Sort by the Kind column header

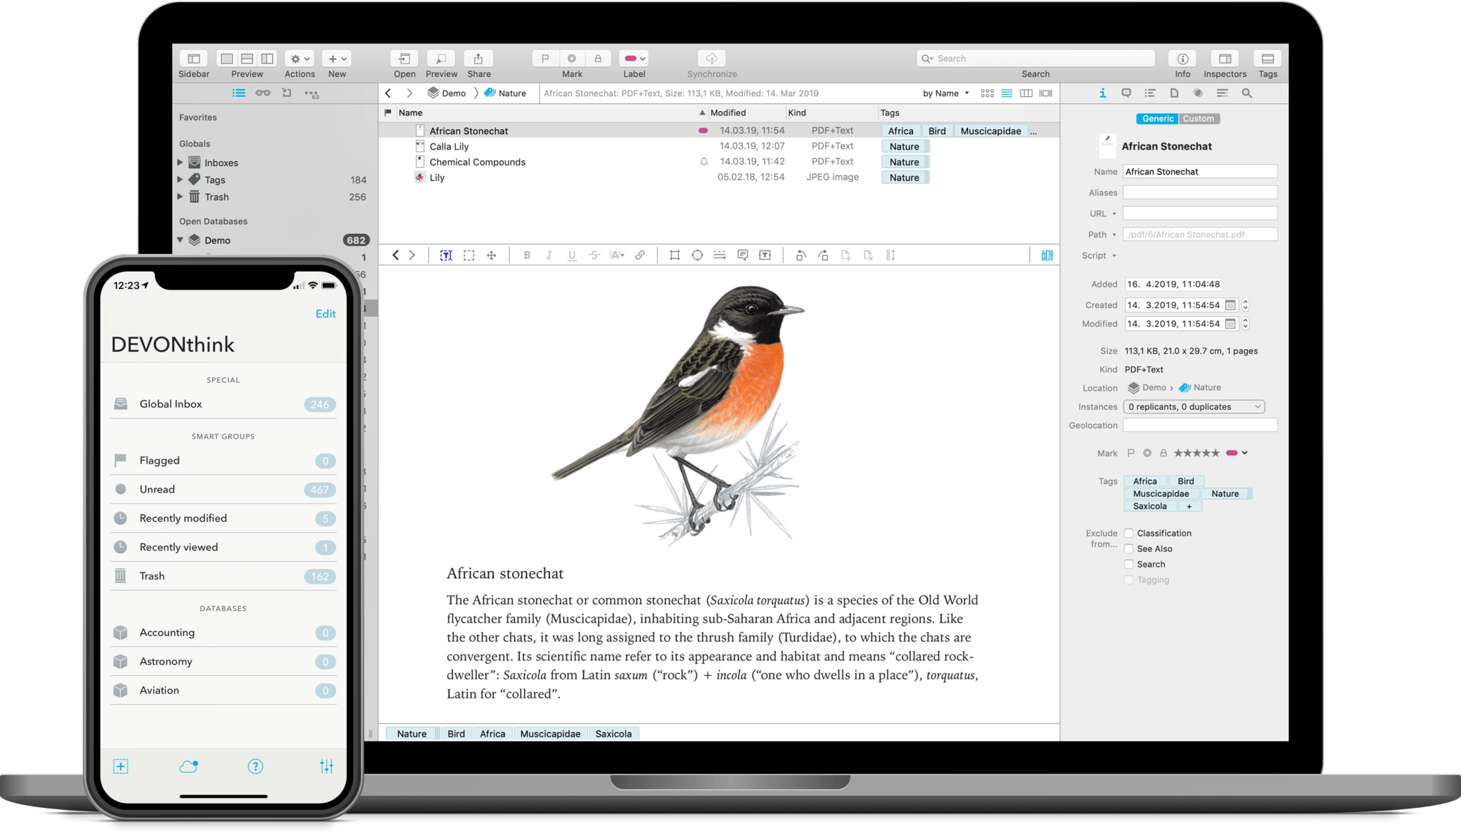click(x=831, y=113)
